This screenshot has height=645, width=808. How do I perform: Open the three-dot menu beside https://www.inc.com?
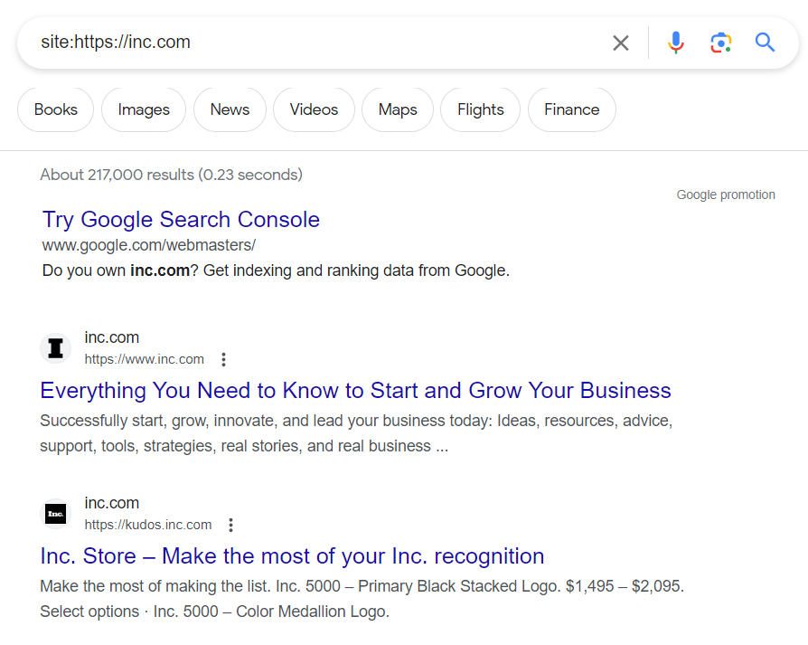[x=223, y=359]
